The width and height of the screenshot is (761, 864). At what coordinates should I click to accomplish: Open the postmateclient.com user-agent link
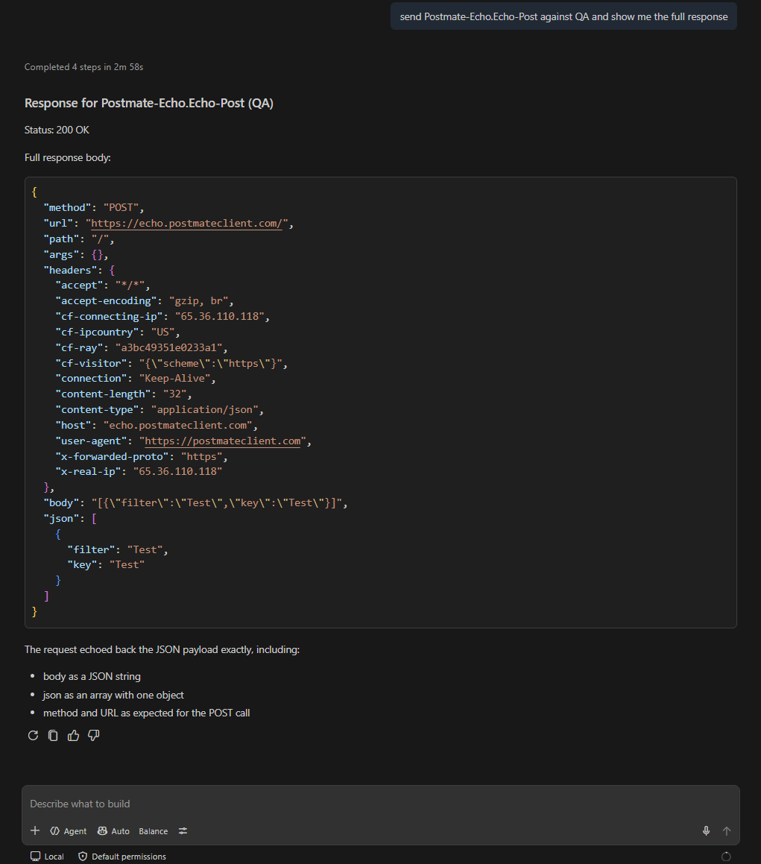point(223,441)
